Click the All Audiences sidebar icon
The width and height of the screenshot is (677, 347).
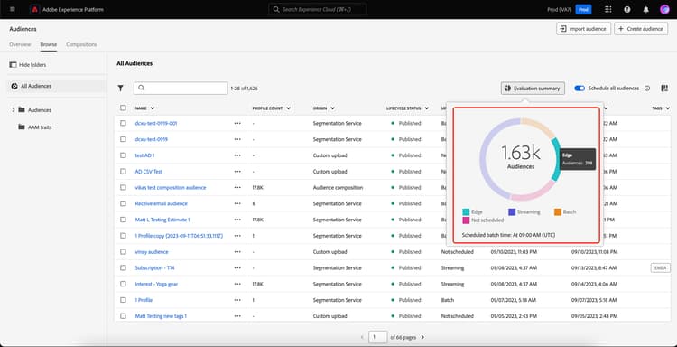[x=14, y=86]
